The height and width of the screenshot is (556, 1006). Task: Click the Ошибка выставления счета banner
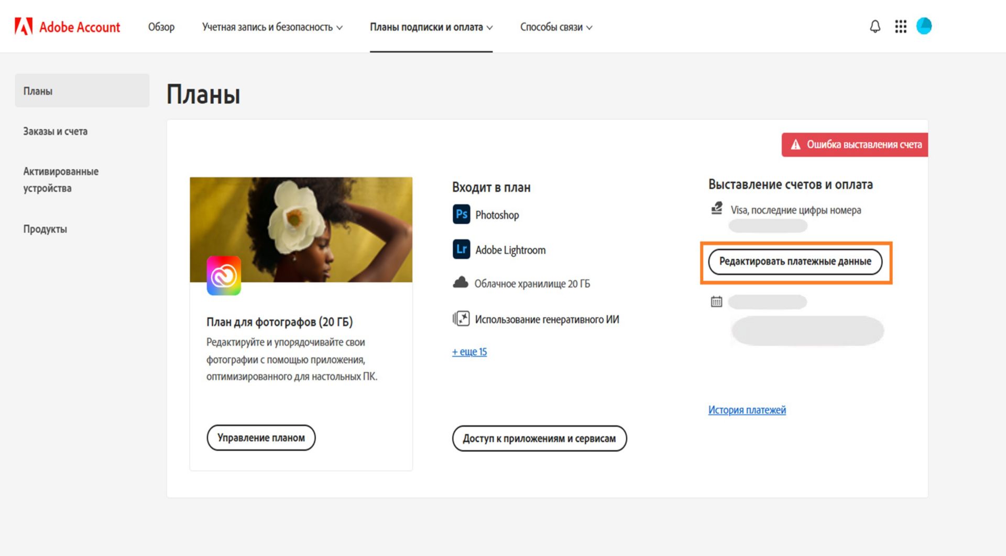pos(854,145)
